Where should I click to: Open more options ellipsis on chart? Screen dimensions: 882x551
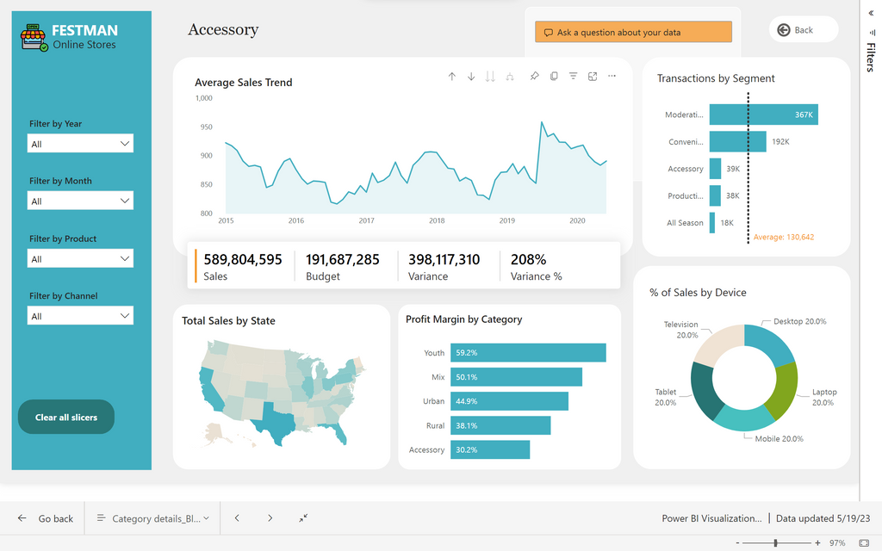[x=612, y=77]
